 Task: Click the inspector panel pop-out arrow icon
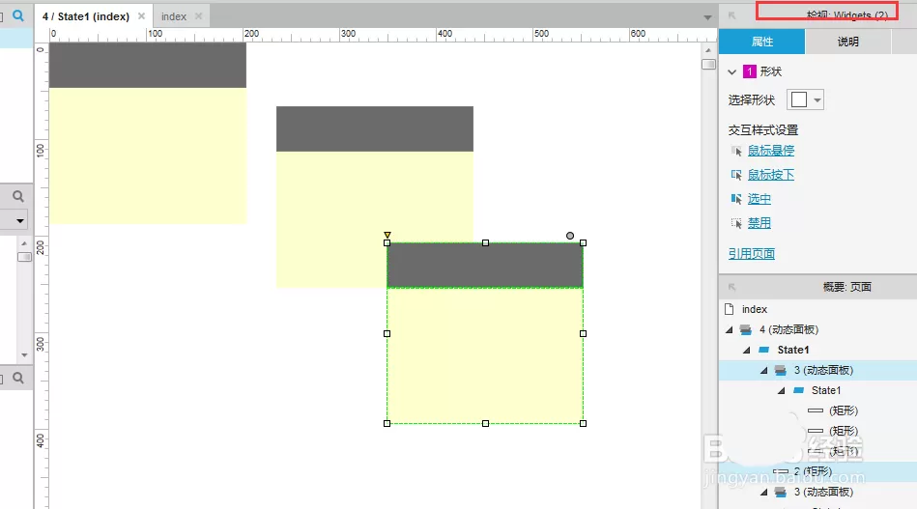[x=732, y=15]
